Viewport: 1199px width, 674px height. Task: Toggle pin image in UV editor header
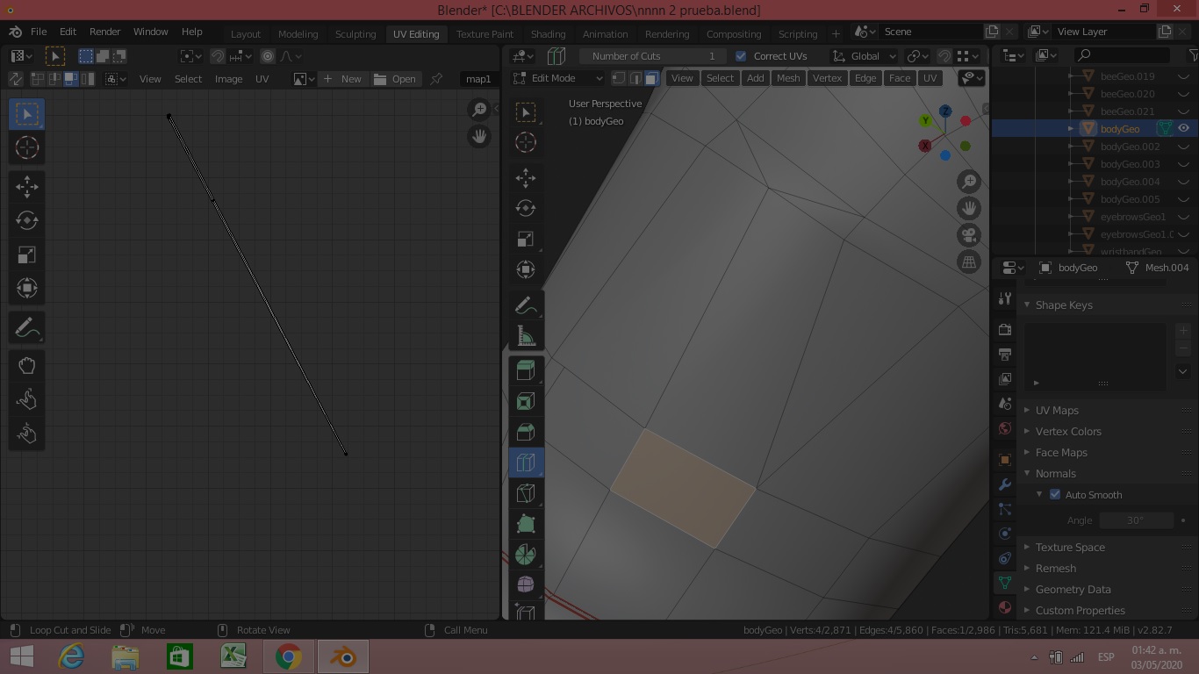[x=436, y=79]
